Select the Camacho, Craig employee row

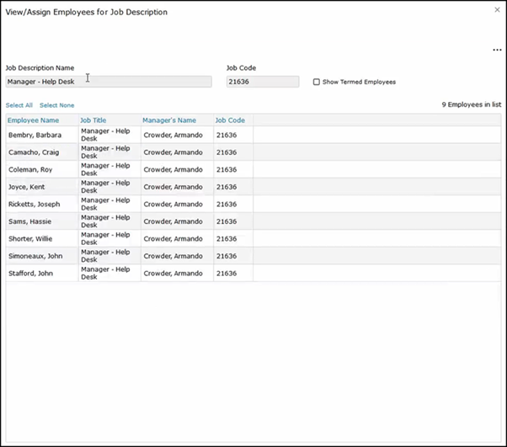35,152
